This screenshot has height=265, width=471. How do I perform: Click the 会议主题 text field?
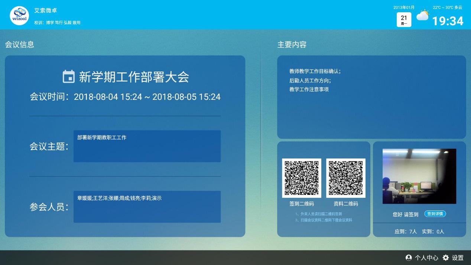[x=147, y=146]
